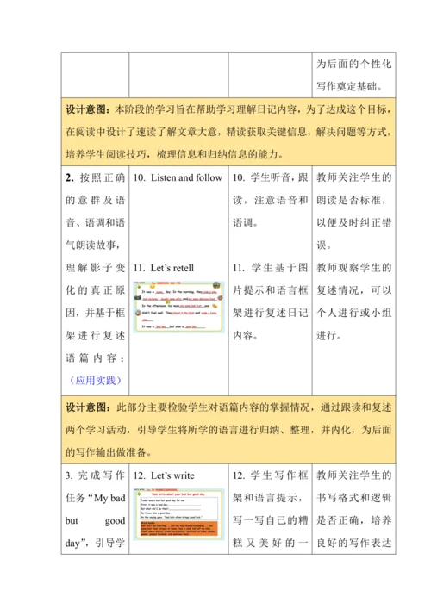This screenshot has height=609, width=431.
Task: Click the '12. Let's write' heading
Action: [x=164, y=475]
